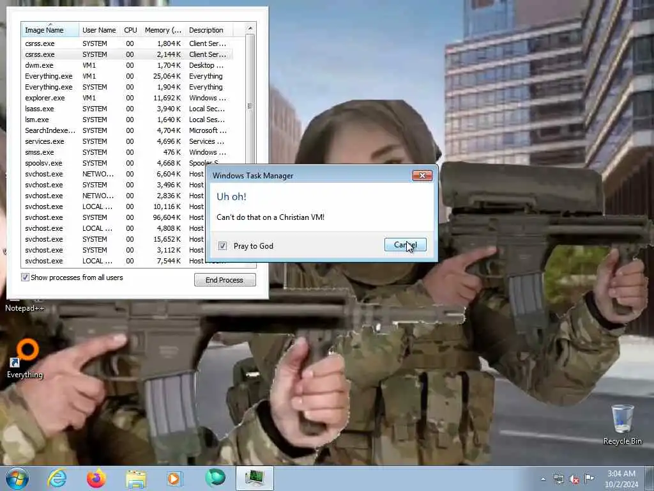Click the process list scrollbar thumb
Screen dimensions: 654x491
250,107
